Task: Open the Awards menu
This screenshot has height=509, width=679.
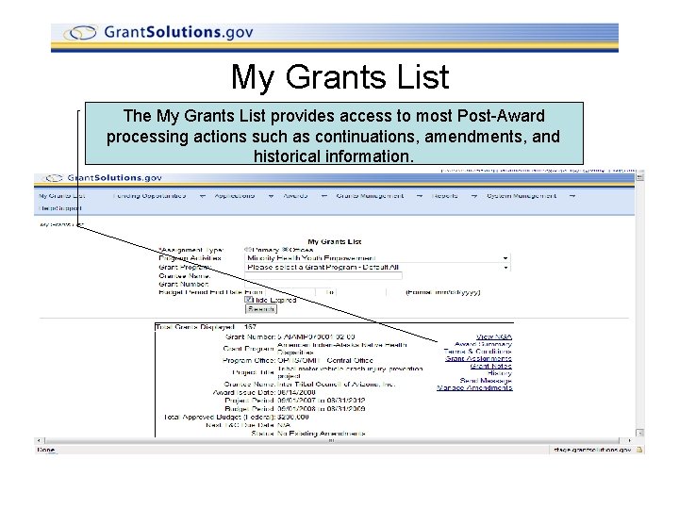Action: (x=295, y=196)
